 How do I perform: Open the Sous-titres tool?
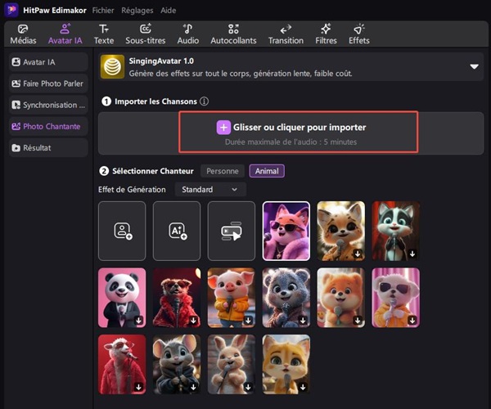click(146, 34)
